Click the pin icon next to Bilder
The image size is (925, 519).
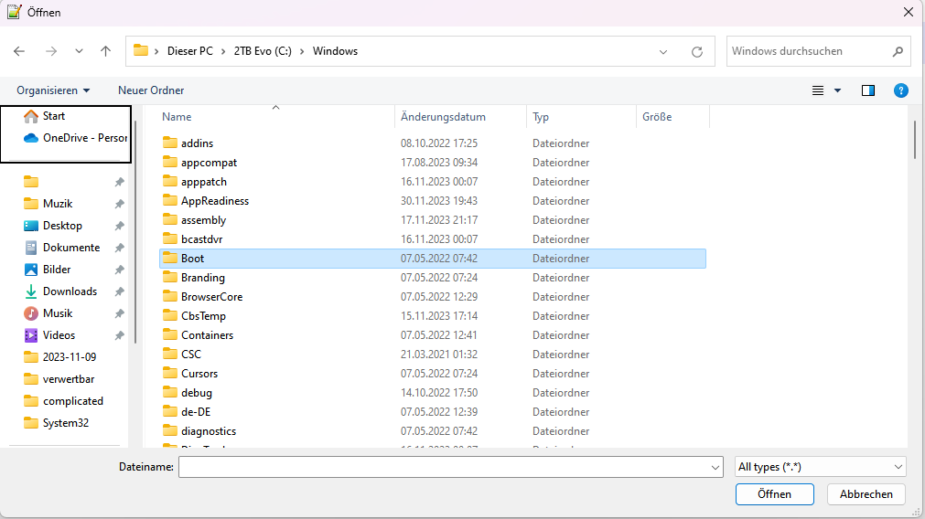coord(119,270)
